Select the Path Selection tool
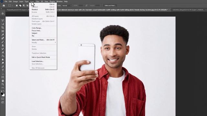Viewport: 207px width, 116px height. pos(3,74)
